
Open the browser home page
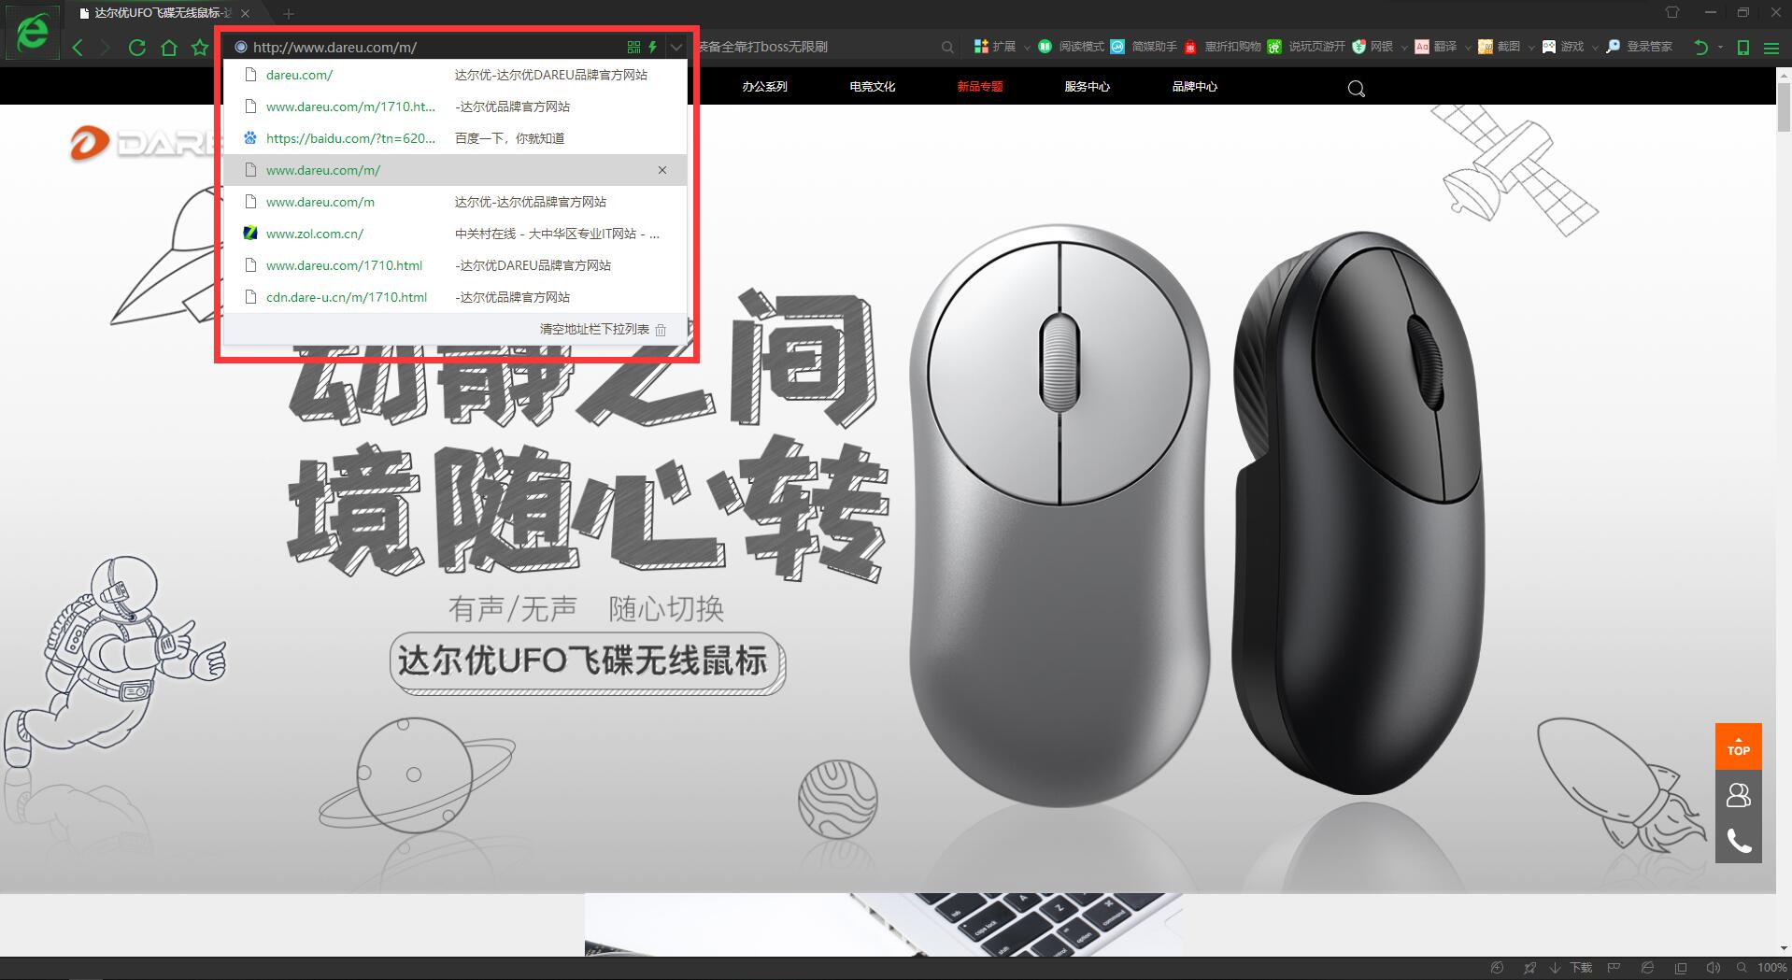click(169, 48)
